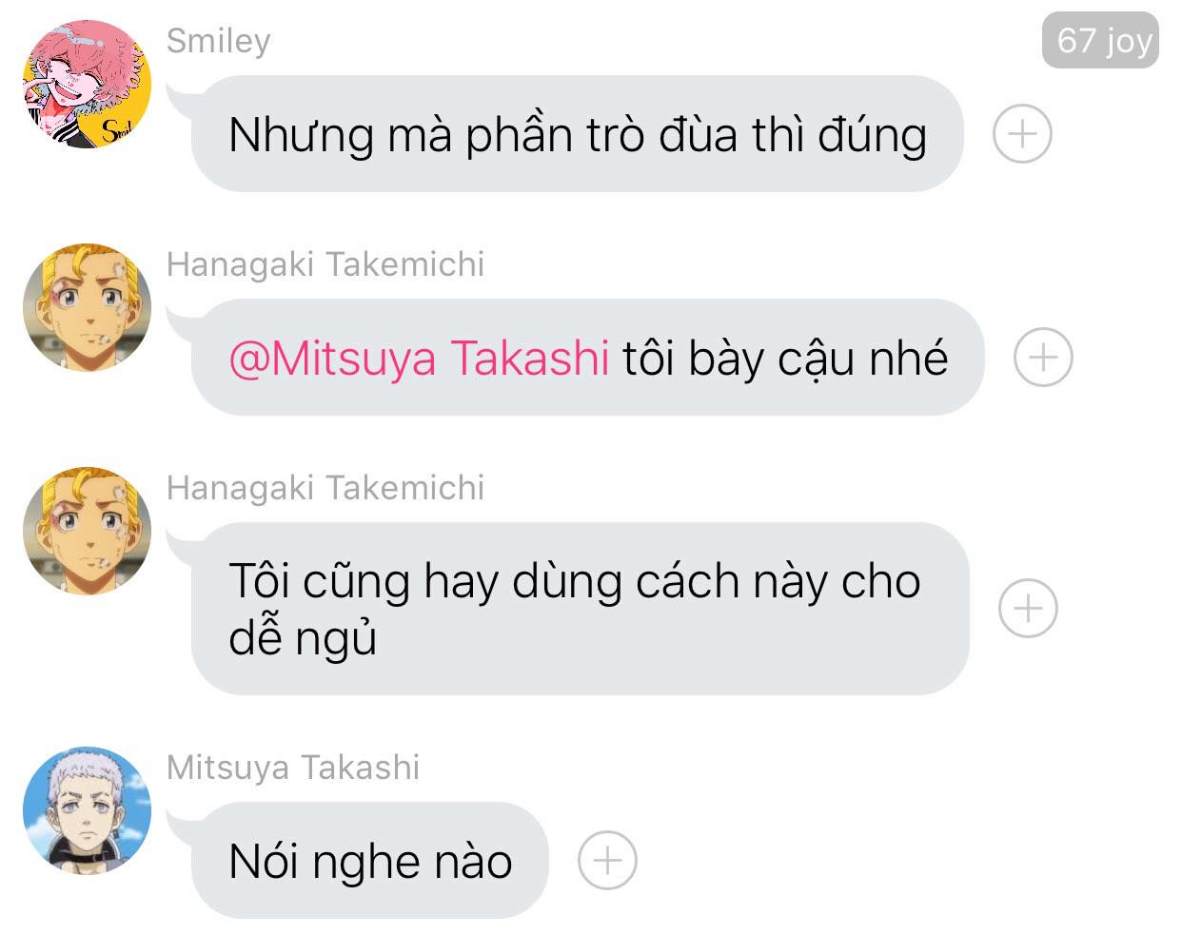Tap the plus icon beside Smiley's message
The width and height of the screenshot is (1182, 934).
(x=1022, y=134)
